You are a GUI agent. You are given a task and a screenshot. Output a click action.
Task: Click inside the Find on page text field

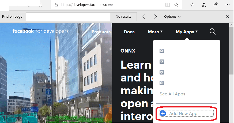coord(68,17)
